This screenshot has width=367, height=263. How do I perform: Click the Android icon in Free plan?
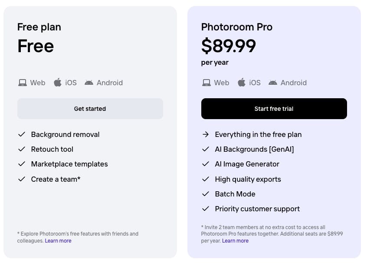89,83
